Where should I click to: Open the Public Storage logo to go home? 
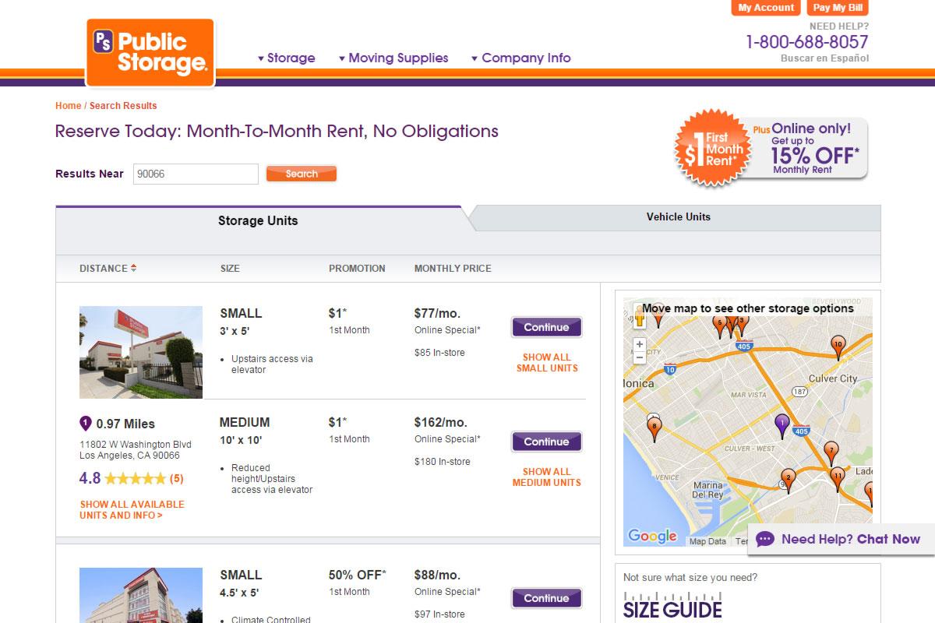point(150,48)
